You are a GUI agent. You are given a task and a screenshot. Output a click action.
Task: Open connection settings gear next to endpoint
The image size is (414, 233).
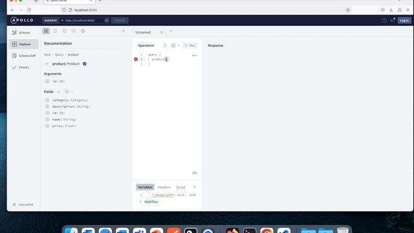pyautogui.click(x=106, y=20)
